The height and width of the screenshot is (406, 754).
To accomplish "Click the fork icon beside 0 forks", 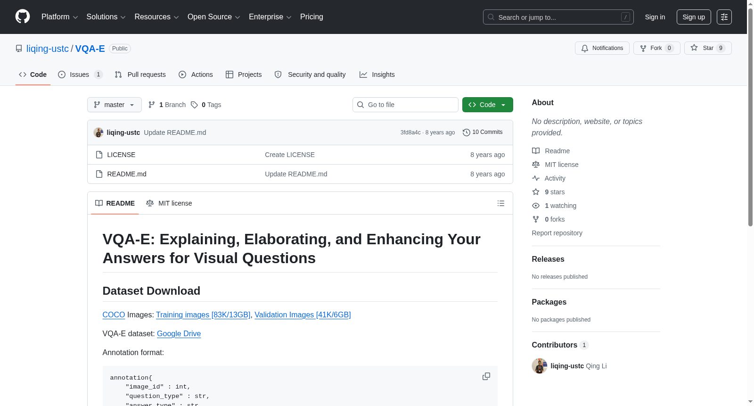I will point(536,219).
